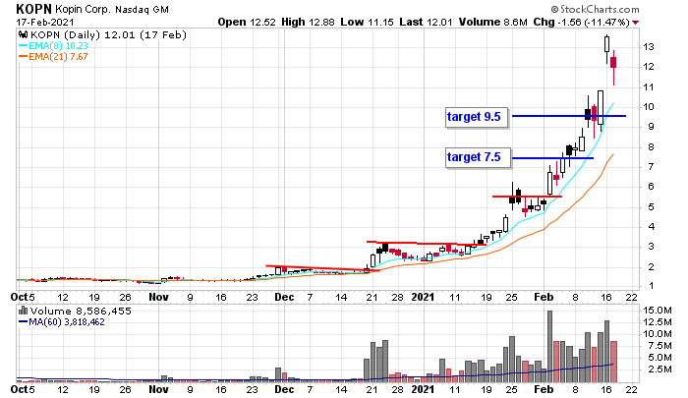The image size is (688, 398).
Task: Click the 7.5M volume axis label
Action: coord(659,346)
